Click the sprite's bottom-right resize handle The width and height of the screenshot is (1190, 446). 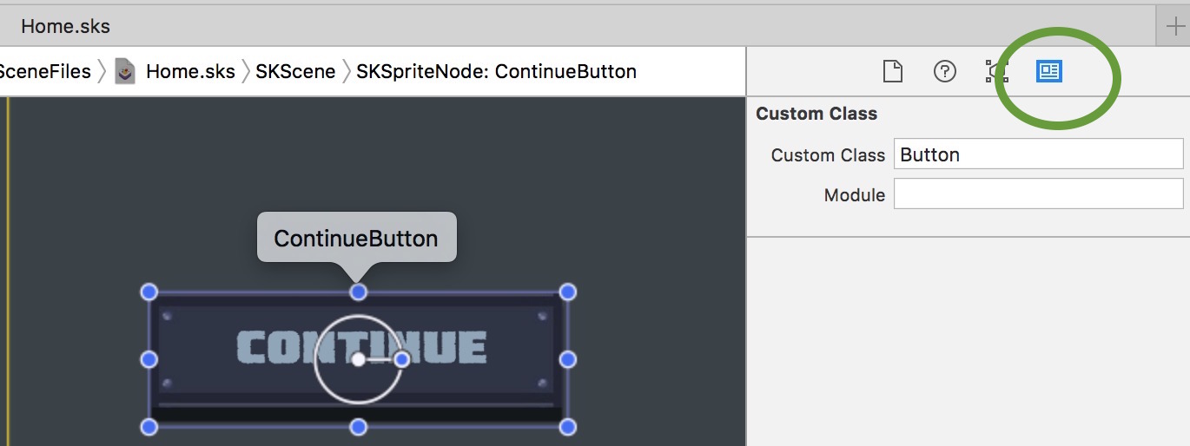[567, 427]
